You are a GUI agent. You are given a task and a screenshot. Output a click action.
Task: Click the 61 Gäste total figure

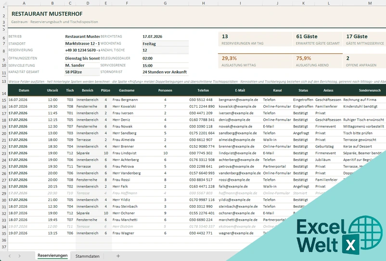(307, 37)
